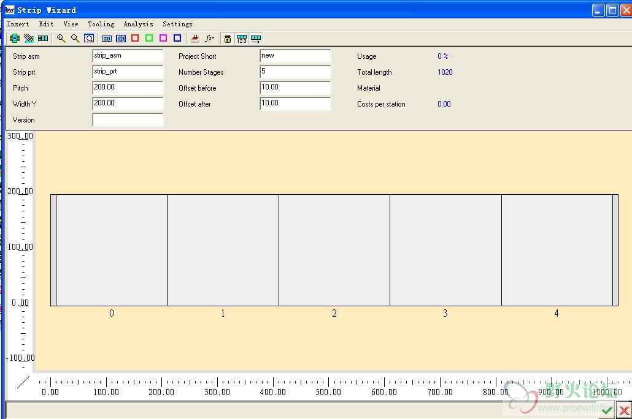The width and height of the screenshot is (632, 419).
Task: Click the empty Version field
Action: pos(128,119)
